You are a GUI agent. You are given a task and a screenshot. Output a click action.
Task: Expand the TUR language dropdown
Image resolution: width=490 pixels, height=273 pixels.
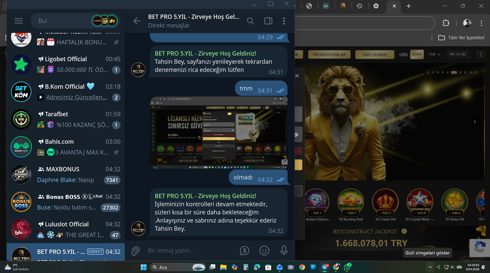click(434, 54)
